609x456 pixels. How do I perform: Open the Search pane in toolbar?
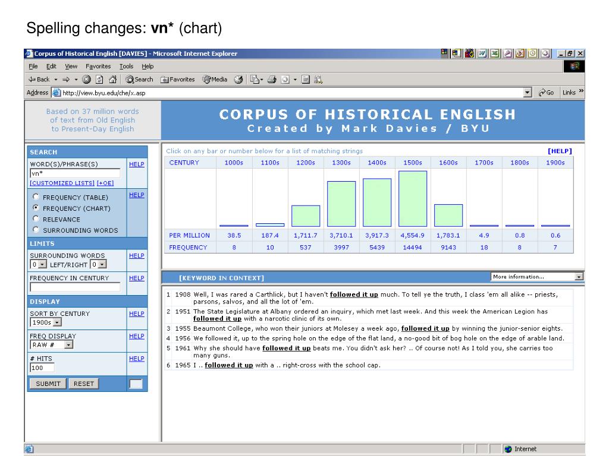(139, 80)
